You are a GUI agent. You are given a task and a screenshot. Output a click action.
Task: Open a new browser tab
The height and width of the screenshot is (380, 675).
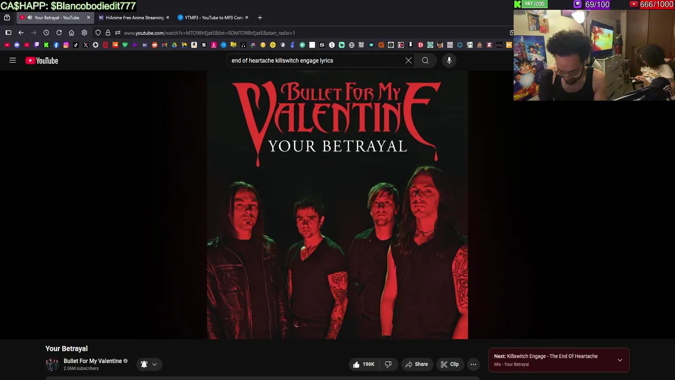[x=259, y=17]
